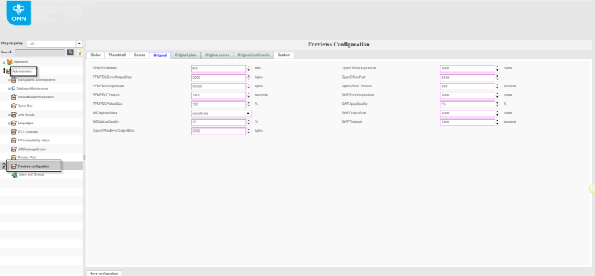Click the FFMPEGBitrate spinner arrows
The width and height of the screenshot is (595, 276).
(249, 69)
